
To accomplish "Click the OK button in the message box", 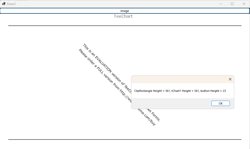I will point(221,103).
